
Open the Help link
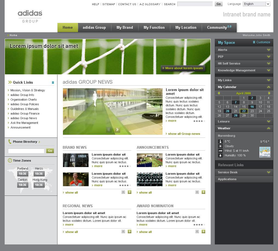coord(95,4)
